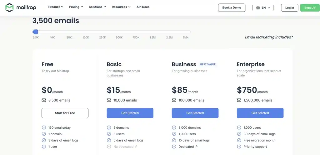
Task: Click the globe language icon
Action: pos(258,8)
